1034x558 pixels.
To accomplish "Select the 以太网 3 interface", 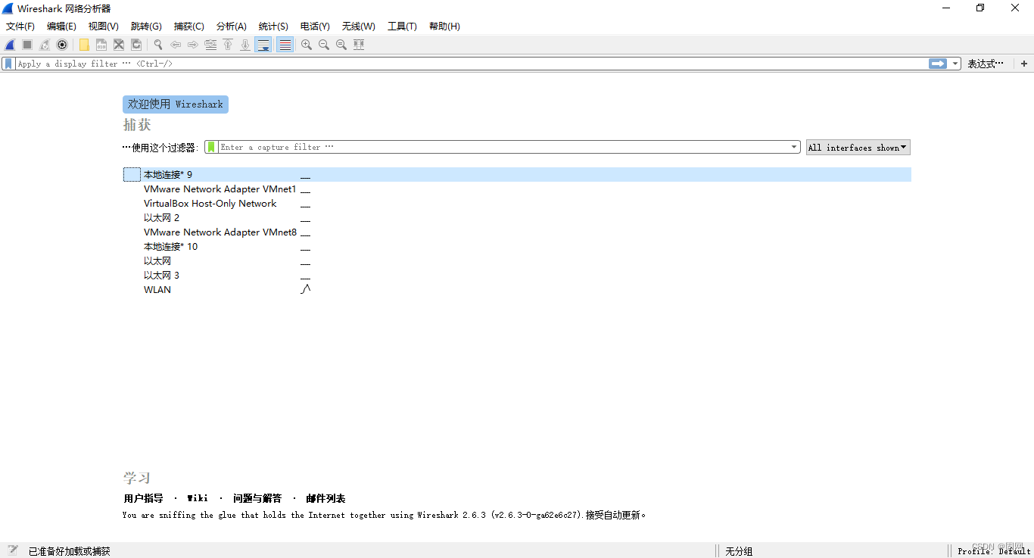I will coord(161,276).
